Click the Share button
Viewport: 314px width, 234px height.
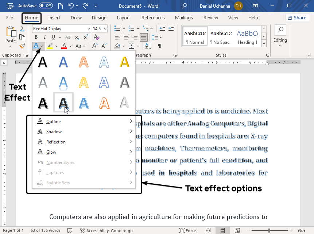(297, 18)
